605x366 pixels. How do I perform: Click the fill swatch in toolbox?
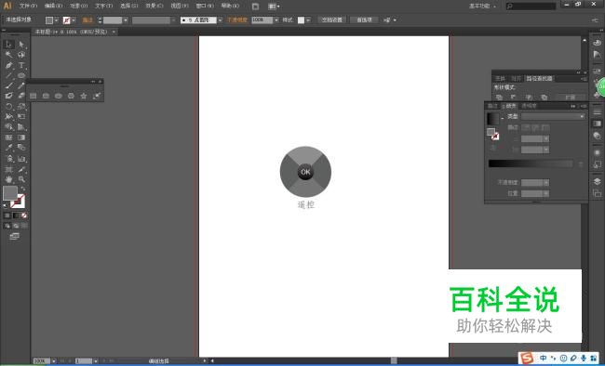pos(10,193)
